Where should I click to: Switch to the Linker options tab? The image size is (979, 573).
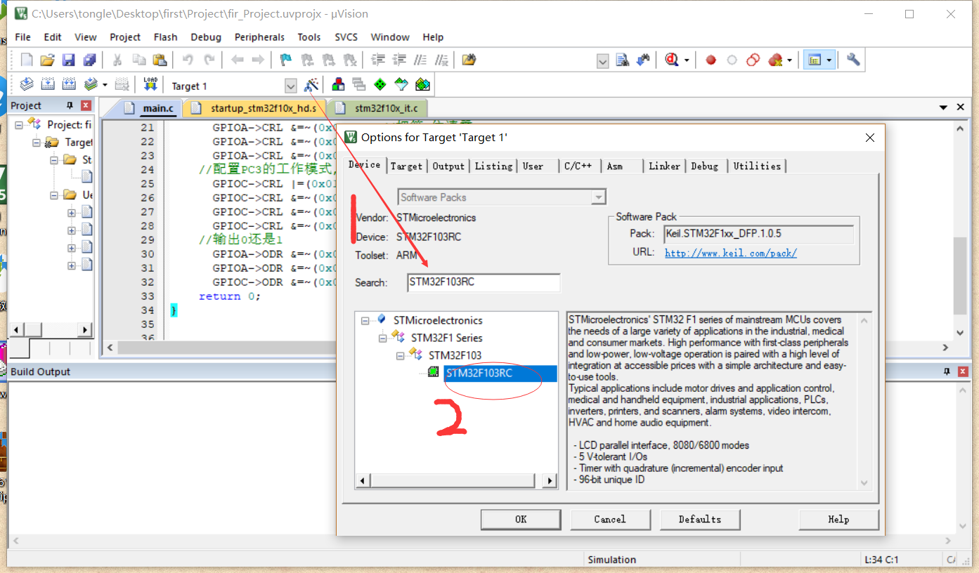click(664, 166)
